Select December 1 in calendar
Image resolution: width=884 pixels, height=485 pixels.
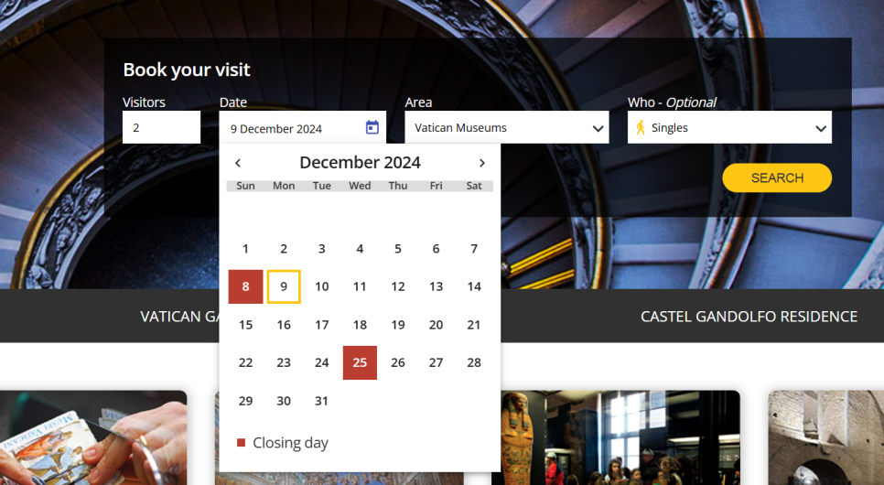point(245,249)
